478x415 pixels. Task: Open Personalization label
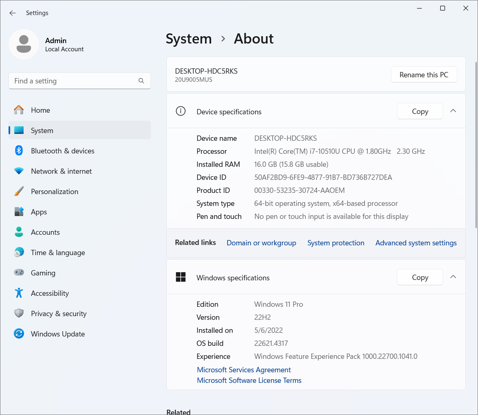click(55, 192)
